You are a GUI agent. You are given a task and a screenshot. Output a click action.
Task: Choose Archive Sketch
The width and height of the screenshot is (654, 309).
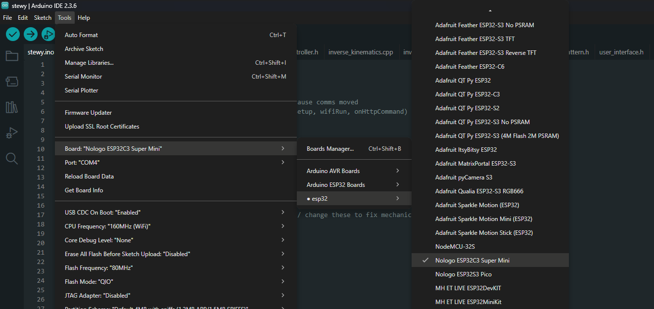pyautogui.click(x=176, y=49)
